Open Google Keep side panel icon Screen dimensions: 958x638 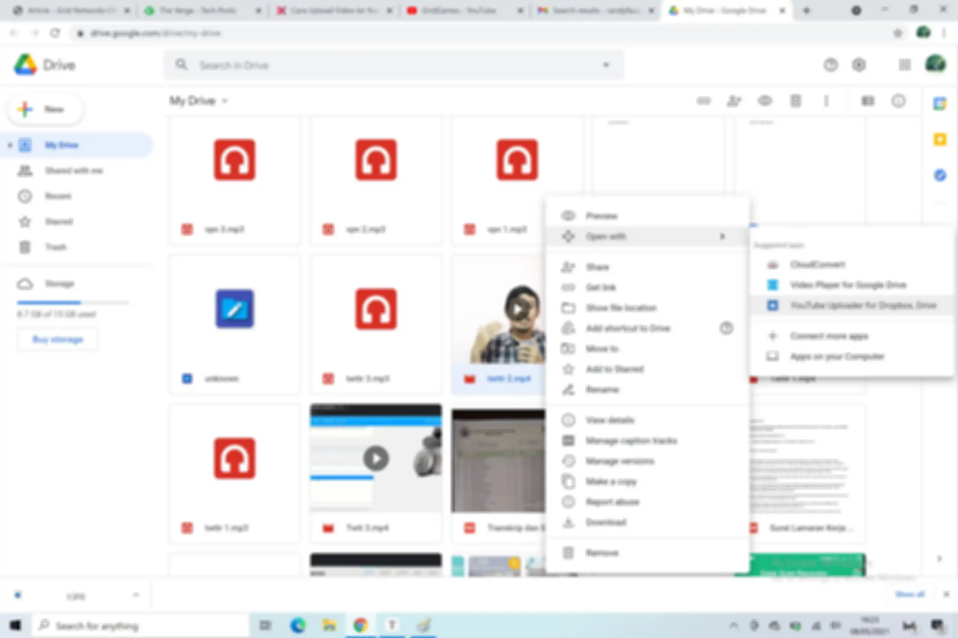[940, 140]
